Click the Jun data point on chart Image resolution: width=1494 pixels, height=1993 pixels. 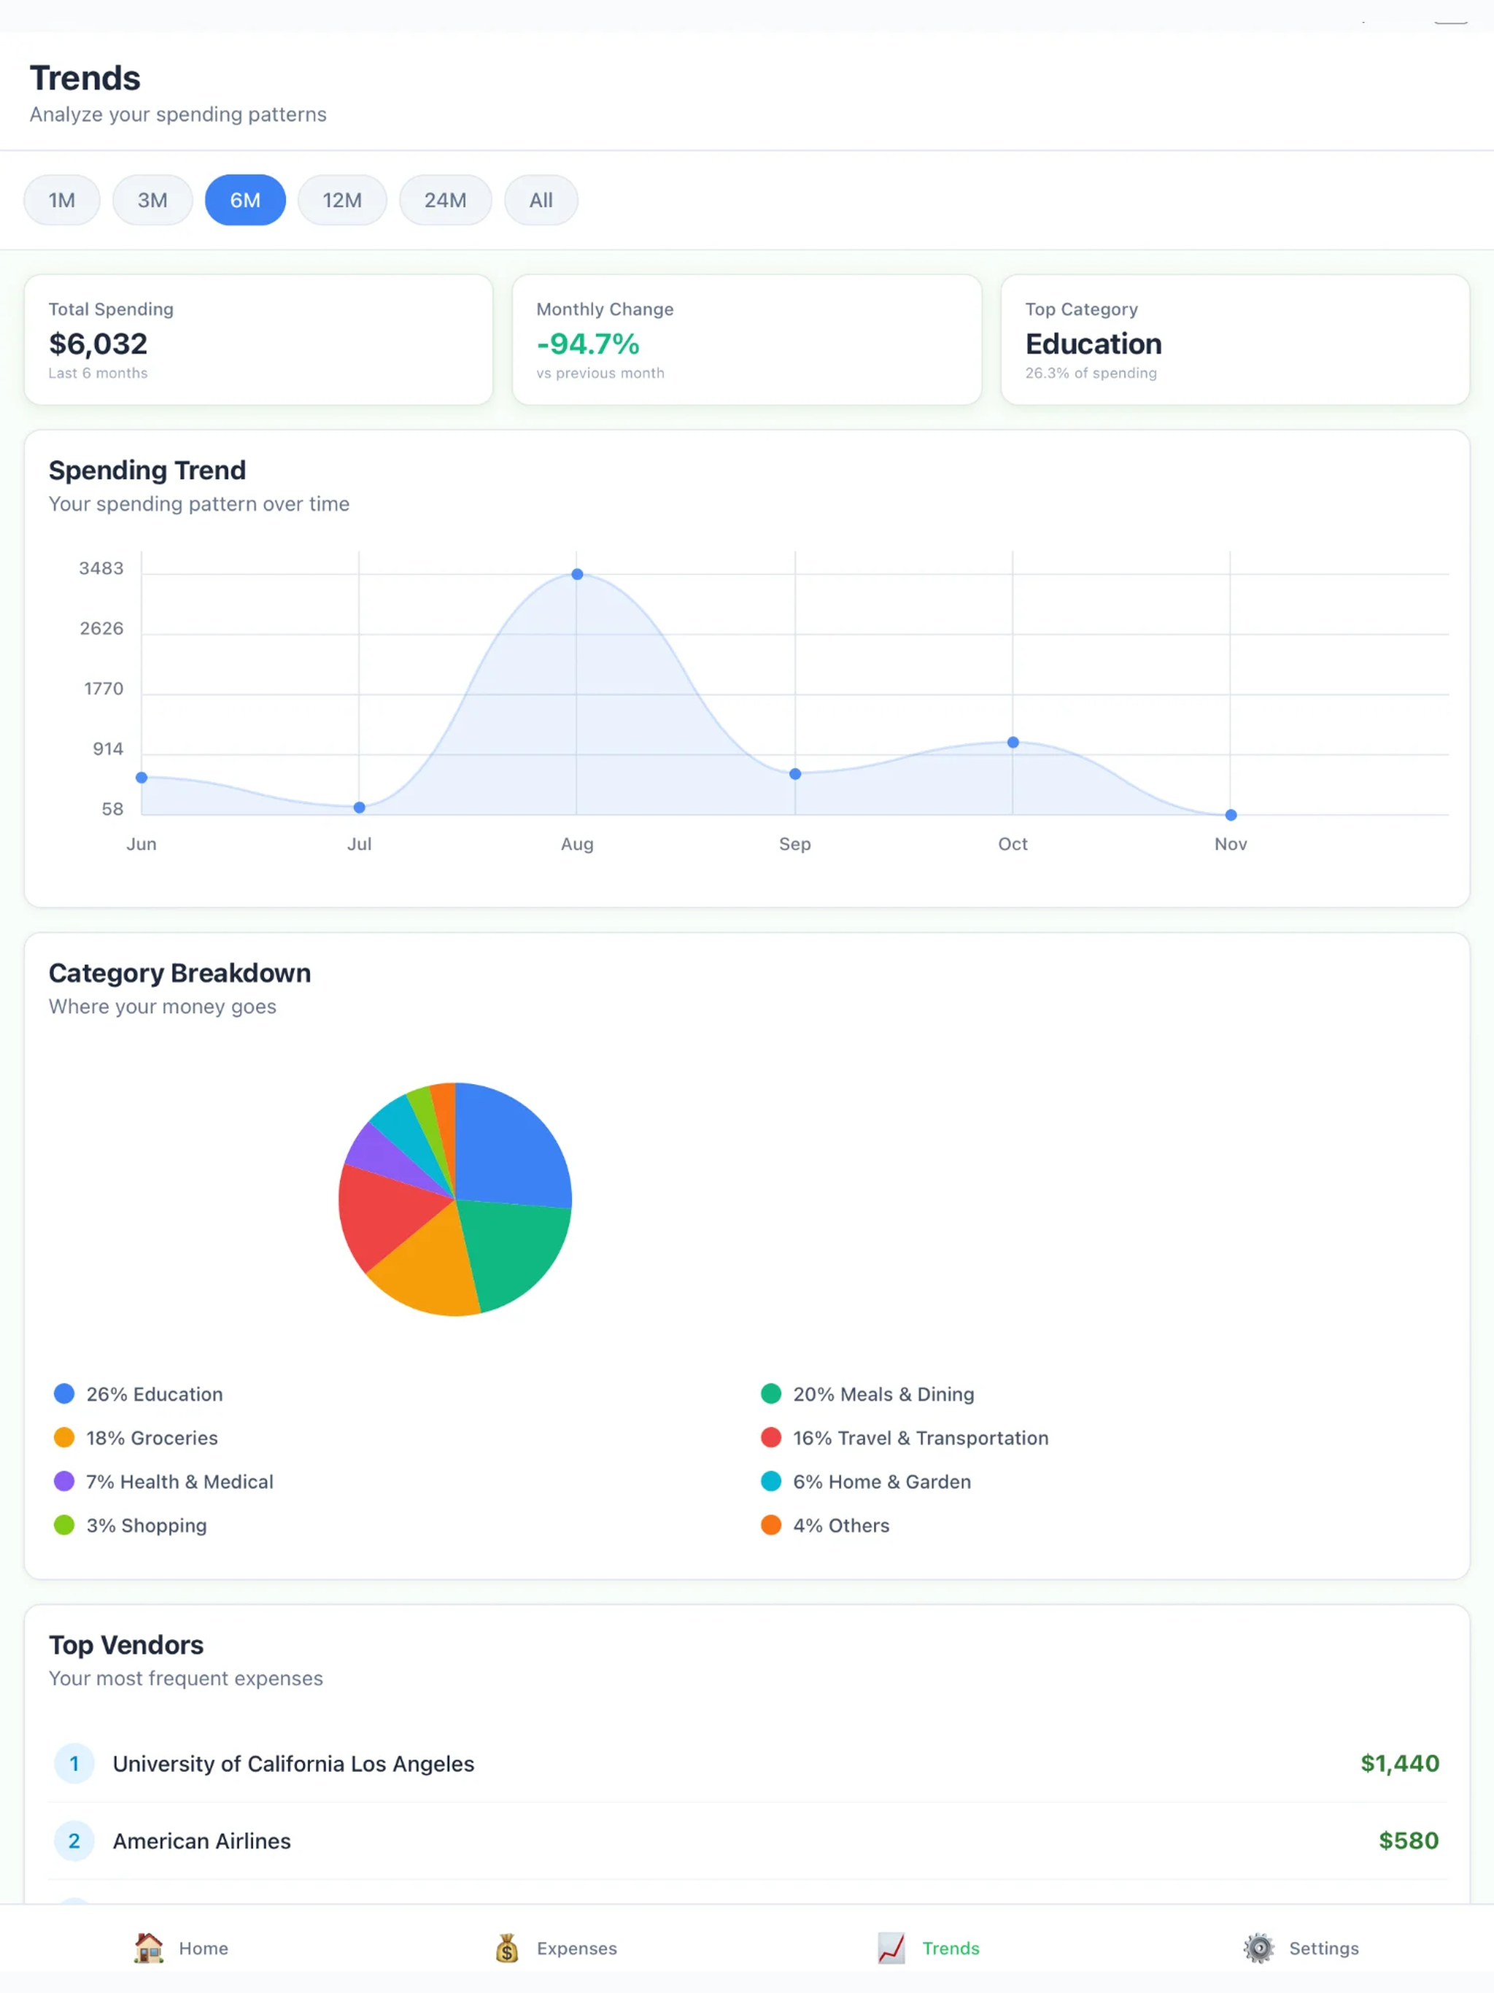(142, 778)
